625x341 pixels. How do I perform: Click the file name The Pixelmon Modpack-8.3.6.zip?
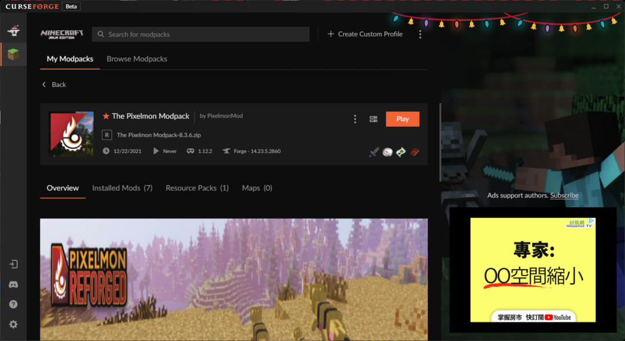click(159, 135)
